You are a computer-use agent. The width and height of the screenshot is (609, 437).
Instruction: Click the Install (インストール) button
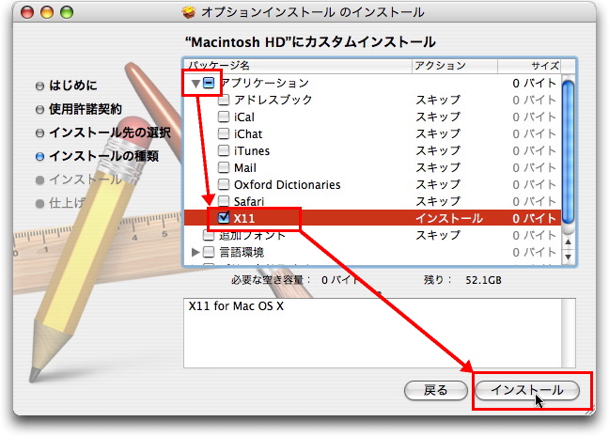(527, 390)
